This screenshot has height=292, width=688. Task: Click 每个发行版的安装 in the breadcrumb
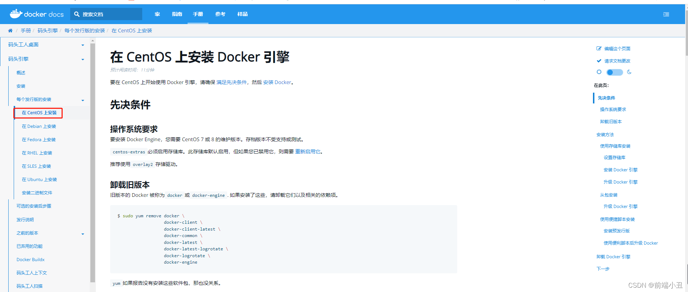point(85,31)
